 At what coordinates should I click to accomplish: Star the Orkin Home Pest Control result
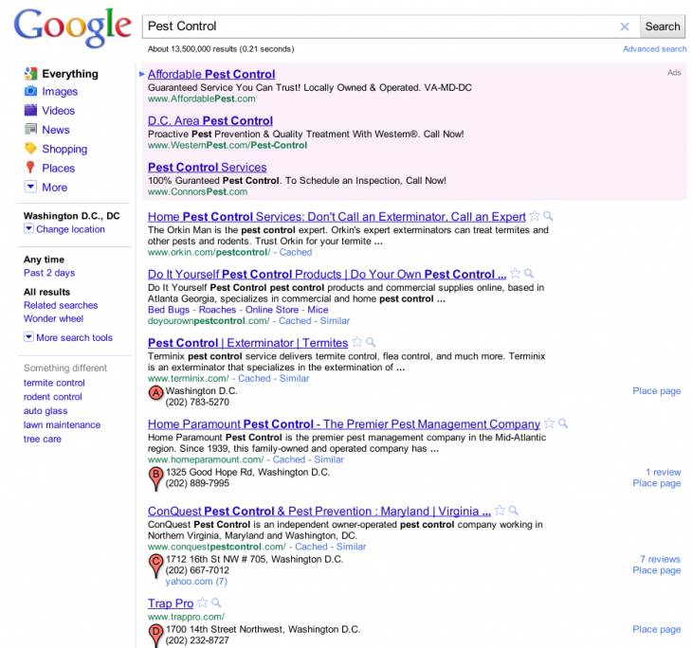(535, 216)
